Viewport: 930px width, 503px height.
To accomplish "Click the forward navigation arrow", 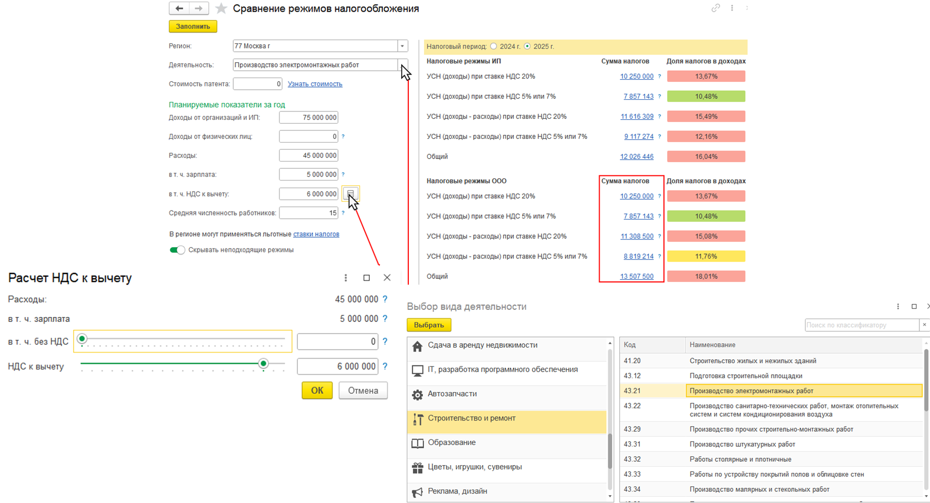I will 199,8.
